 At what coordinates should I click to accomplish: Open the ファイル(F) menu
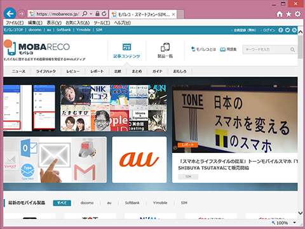coord(15,23)
